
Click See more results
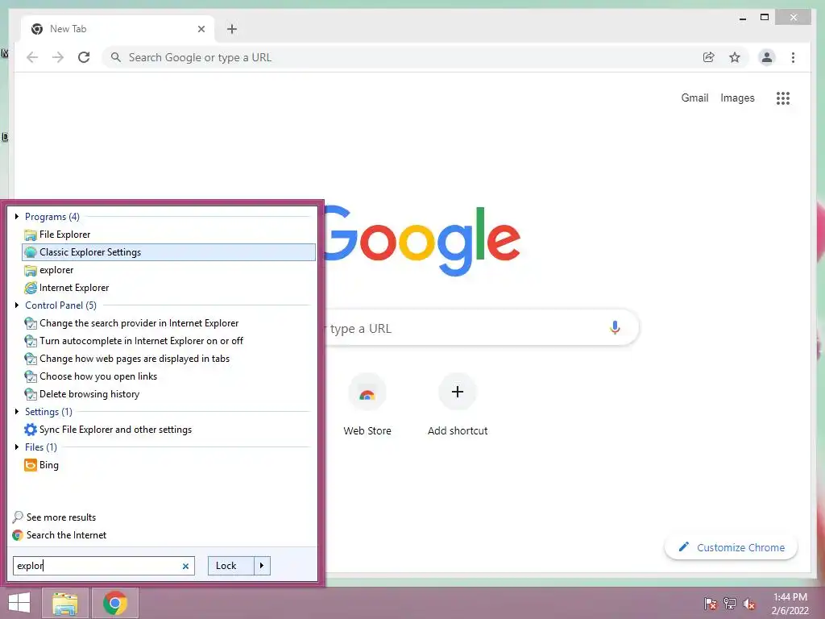click(55, 517)
